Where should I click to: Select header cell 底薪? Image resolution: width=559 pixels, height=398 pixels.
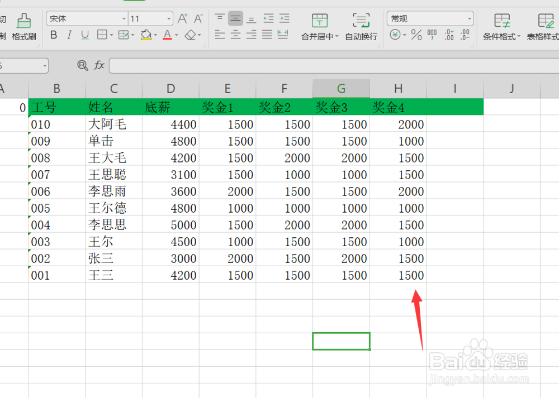[x=170, y=107]
